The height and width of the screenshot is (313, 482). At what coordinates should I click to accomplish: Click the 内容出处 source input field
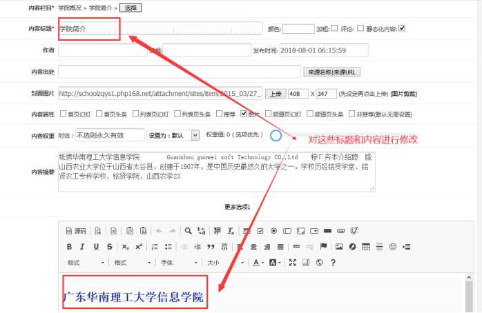[x=180, y=72]
